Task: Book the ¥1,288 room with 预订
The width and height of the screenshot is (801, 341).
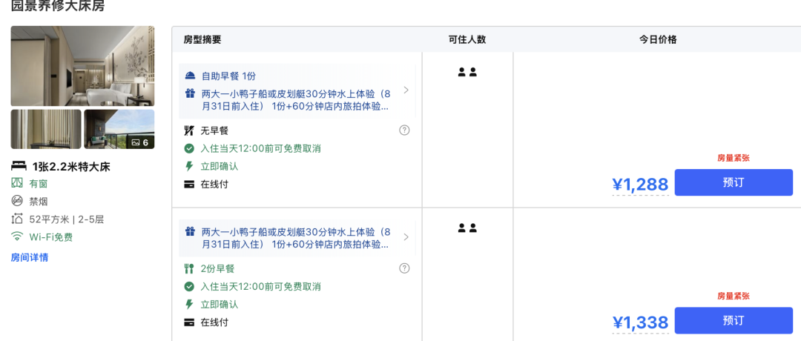Action: [x=733, y=182]
